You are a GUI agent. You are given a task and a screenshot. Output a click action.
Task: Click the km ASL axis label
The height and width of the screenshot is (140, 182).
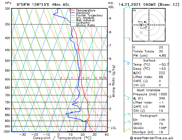111,5
